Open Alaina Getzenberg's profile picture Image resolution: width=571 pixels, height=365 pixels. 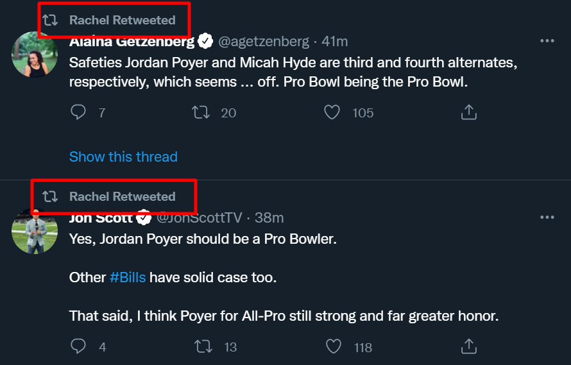click(35, 55)
